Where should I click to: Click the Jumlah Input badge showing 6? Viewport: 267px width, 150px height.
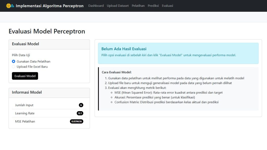click(x=81, y=105)
